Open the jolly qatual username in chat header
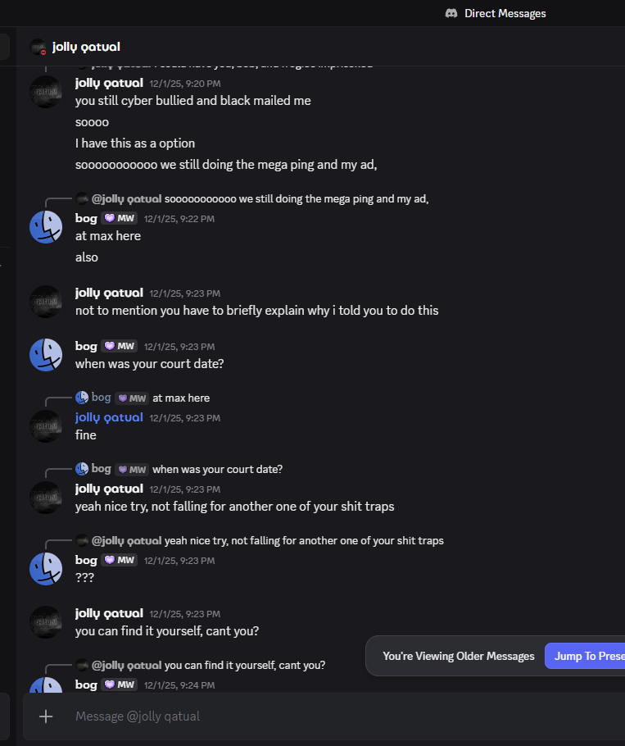The image size is (625, 746). 86,47
